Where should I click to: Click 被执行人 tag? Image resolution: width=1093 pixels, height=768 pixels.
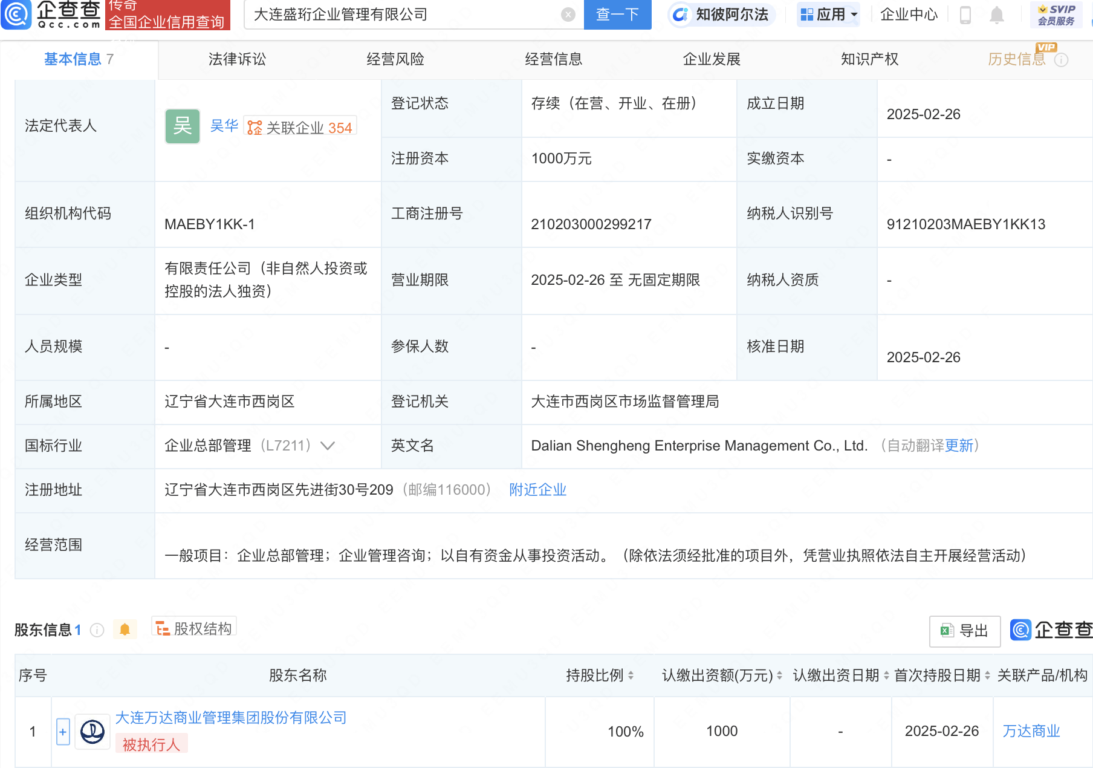coord(151,744)
